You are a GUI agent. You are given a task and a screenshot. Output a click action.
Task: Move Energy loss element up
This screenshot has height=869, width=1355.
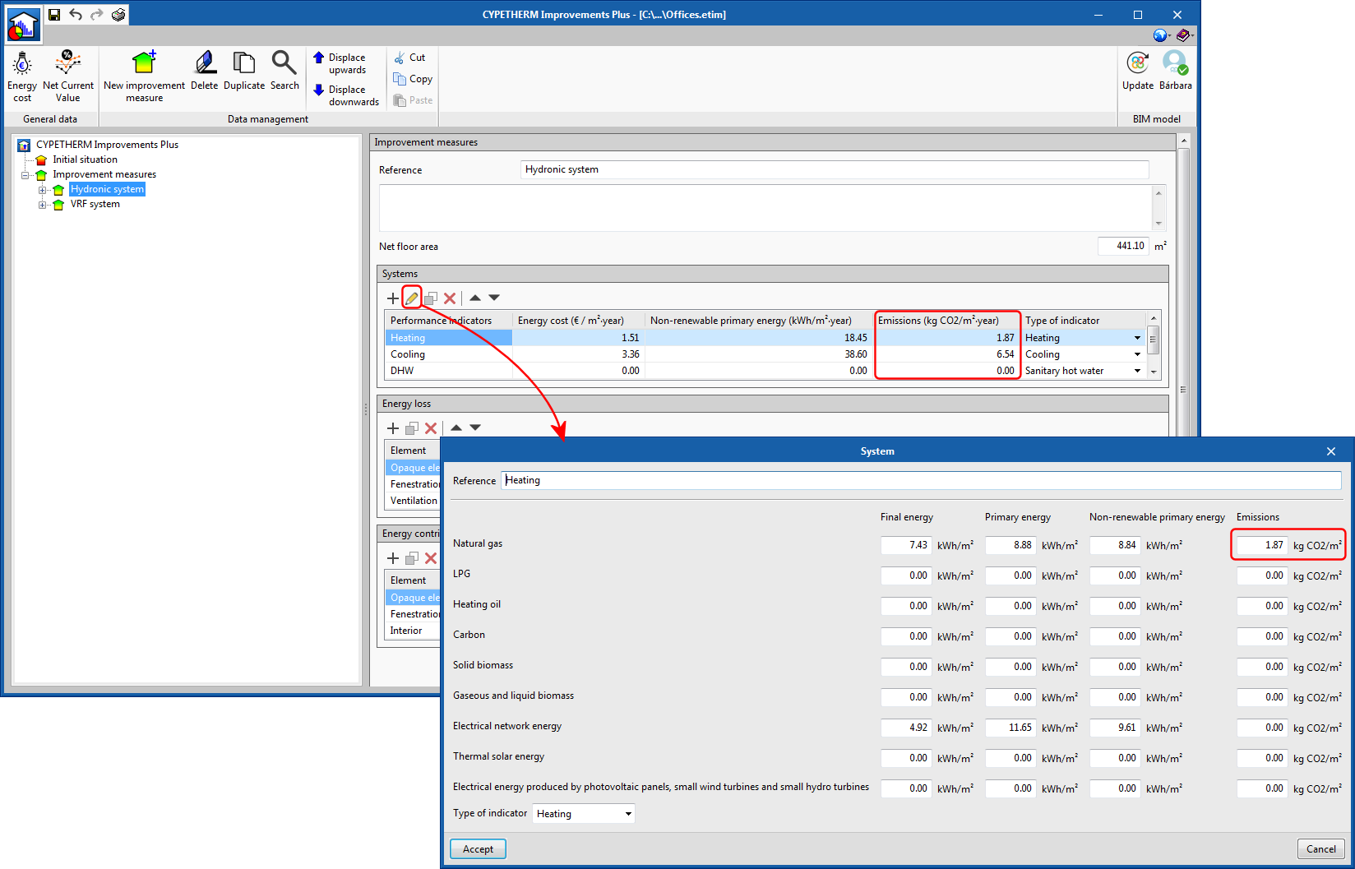456,428
